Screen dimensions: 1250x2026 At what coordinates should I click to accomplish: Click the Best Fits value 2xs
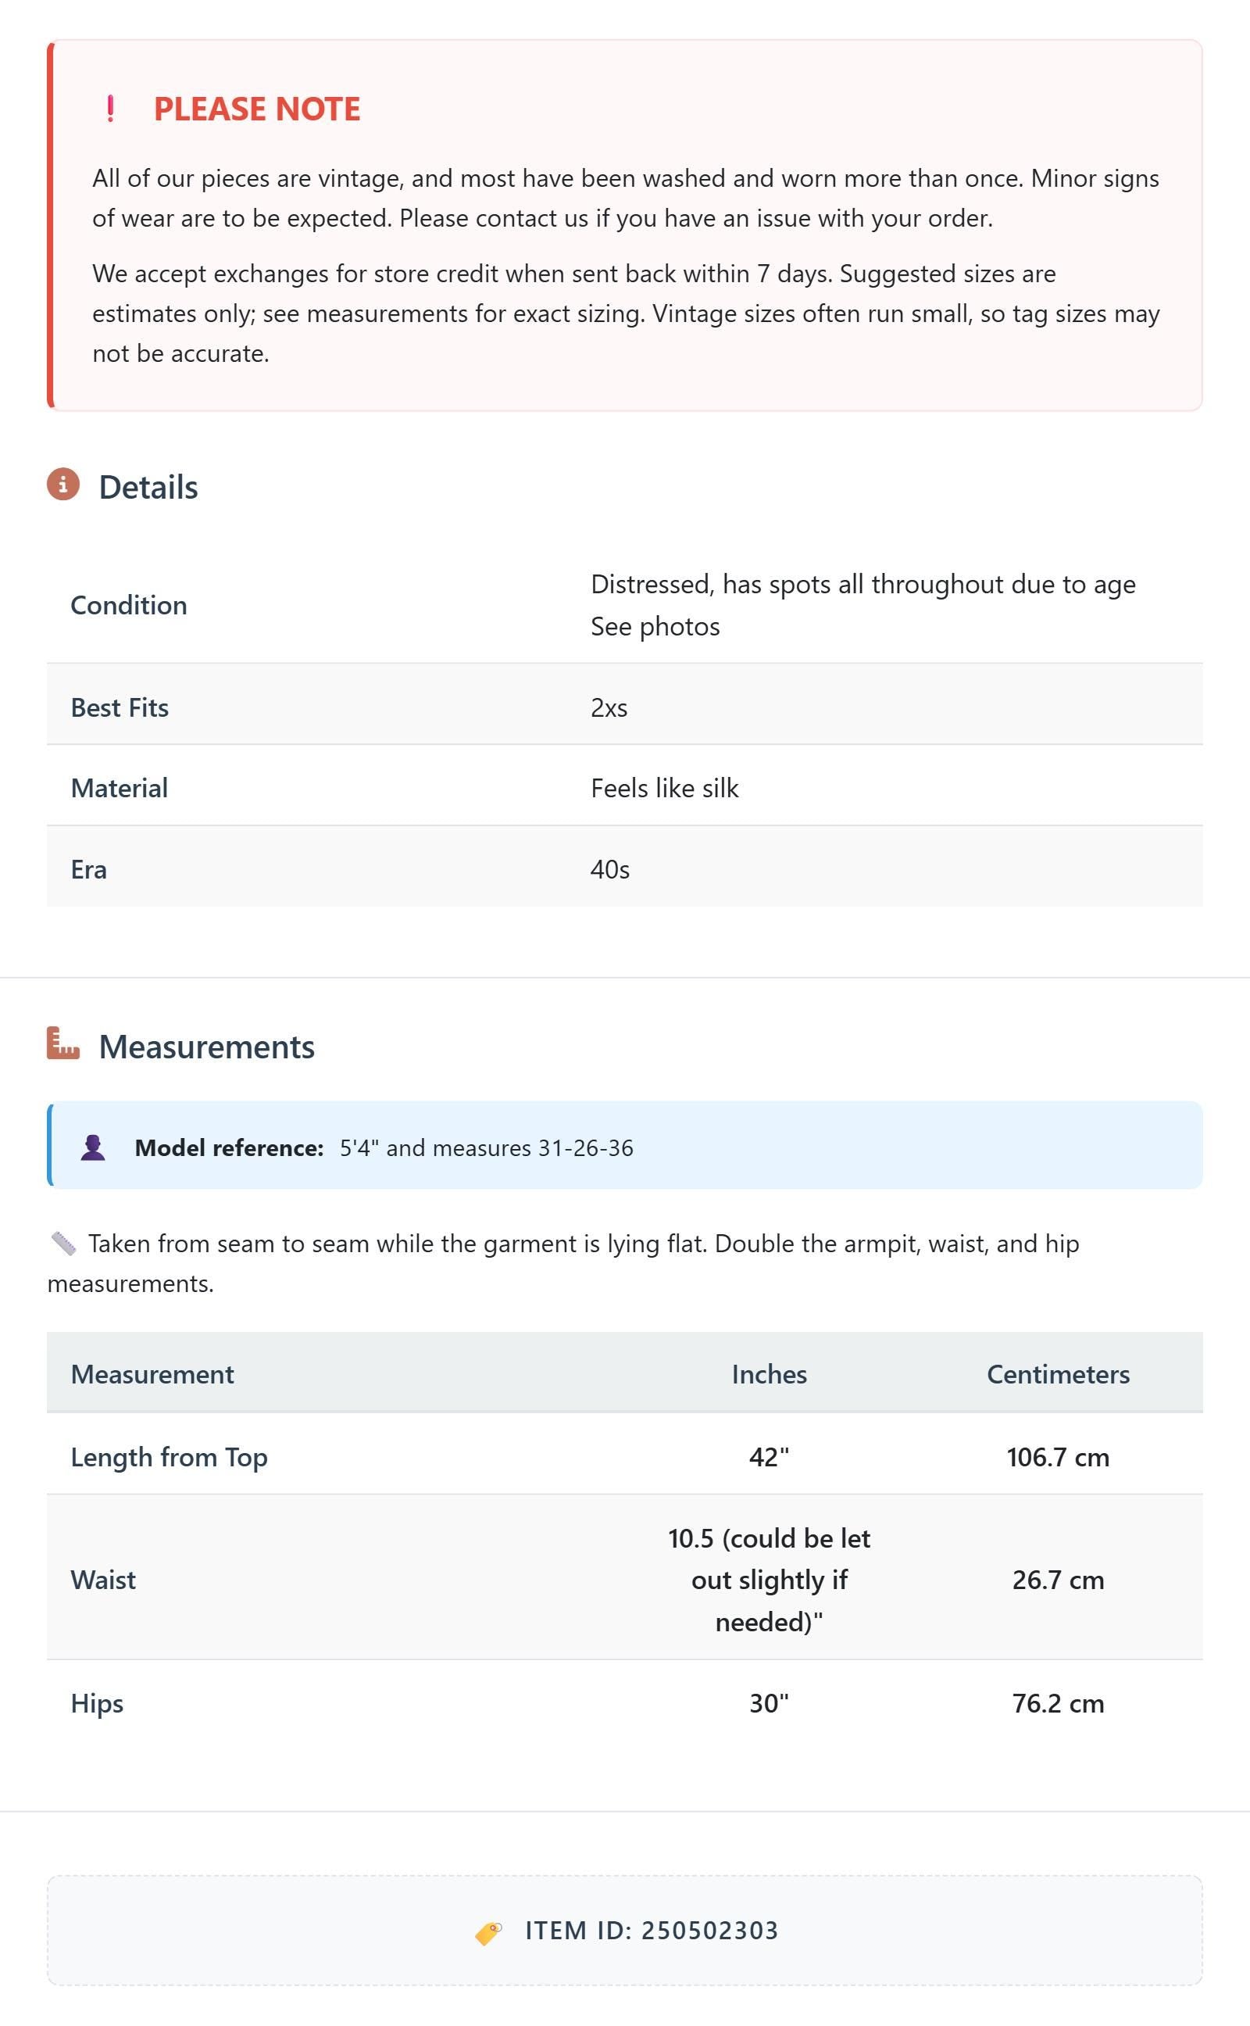click(609, 707)
